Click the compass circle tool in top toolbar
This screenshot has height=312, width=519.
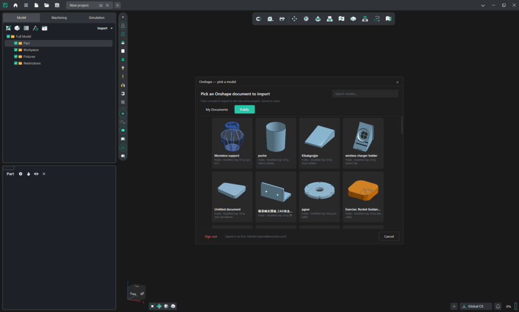(306, 19)
